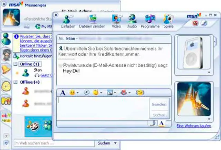Open dropdown under contact's iPod picture
Screen dimensions: 221x150
click(x=209, y=72)
